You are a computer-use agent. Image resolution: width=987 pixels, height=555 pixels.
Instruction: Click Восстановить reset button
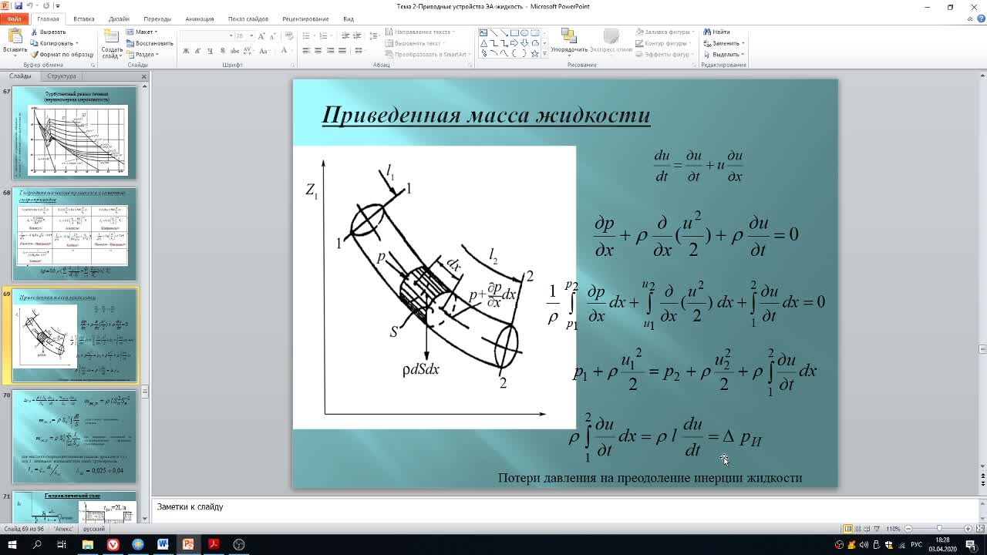coord(150,43)
